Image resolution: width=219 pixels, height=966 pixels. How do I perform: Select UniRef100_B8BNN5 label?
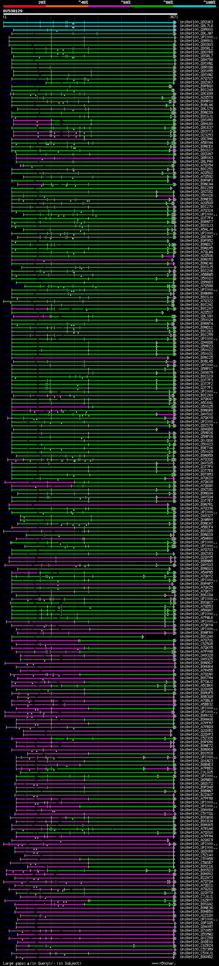click(196, 561)
